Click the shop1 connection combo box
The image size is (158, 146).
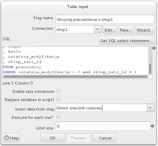tap(78, 29)
